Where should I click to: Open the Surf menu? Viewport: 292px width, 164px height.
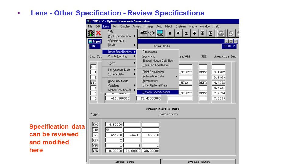115,26
